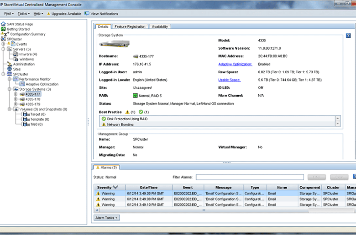This screenshot has height=235, width=356.
Task: Click the View Notifications speech bubble icon
Action: [87, 13]
